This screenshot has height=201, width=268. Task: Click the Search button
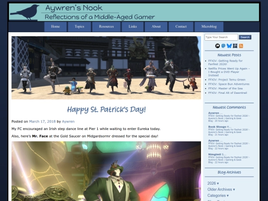tap(245, 37)
